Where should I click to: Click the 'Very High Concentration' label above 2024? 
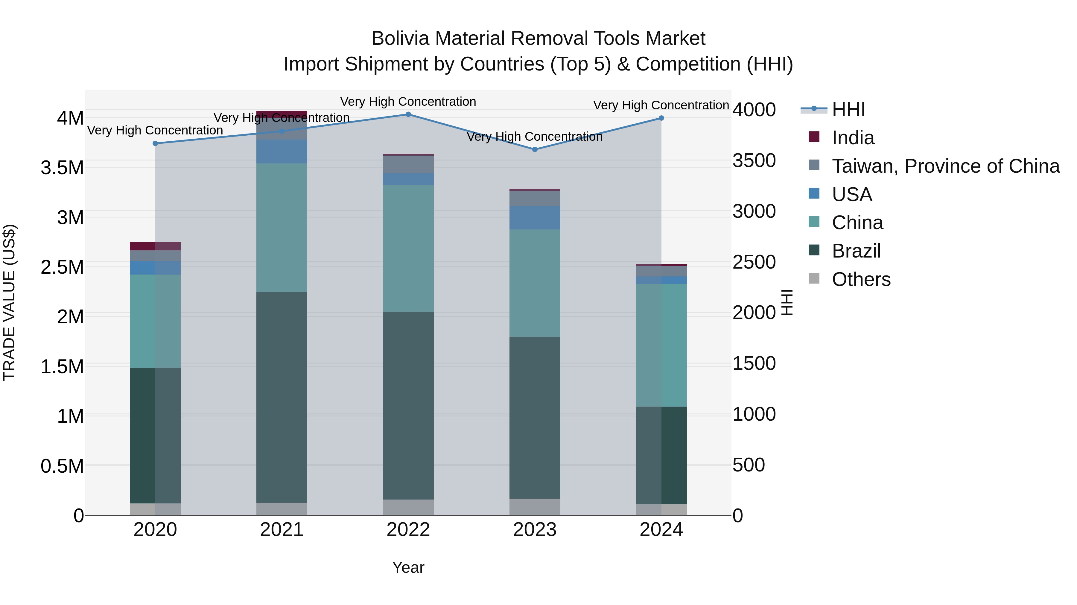pyautogui.click(x=661, y=105)
